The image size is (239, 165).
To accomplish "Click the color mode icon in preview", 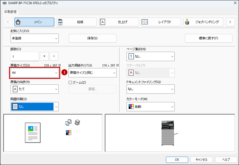I will click(x=69, y=132).
